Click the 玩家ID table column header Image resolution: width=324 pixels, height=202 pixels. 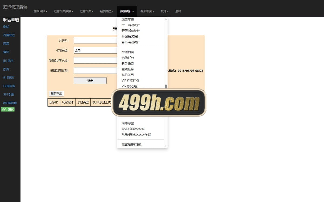point(54,102)
